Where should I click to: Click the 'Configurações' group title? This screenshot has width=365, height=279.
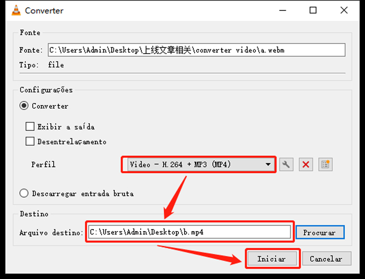coord(46,90)
